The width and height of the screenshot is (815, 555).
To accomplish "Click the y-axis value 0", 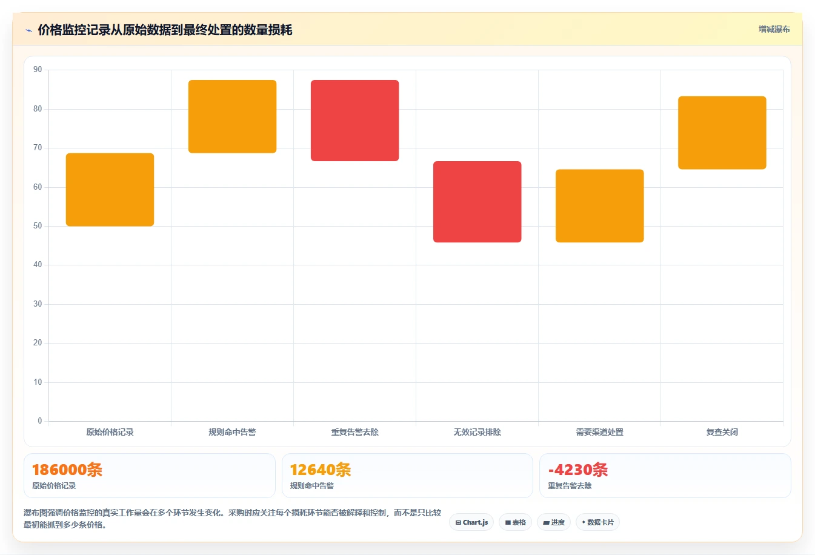I will coord(40,421).
